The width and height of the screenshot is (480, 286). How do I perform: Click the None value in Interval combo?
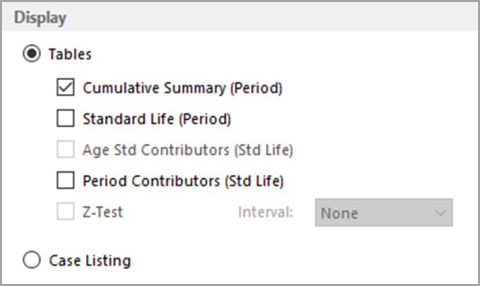tap(339, 212)
